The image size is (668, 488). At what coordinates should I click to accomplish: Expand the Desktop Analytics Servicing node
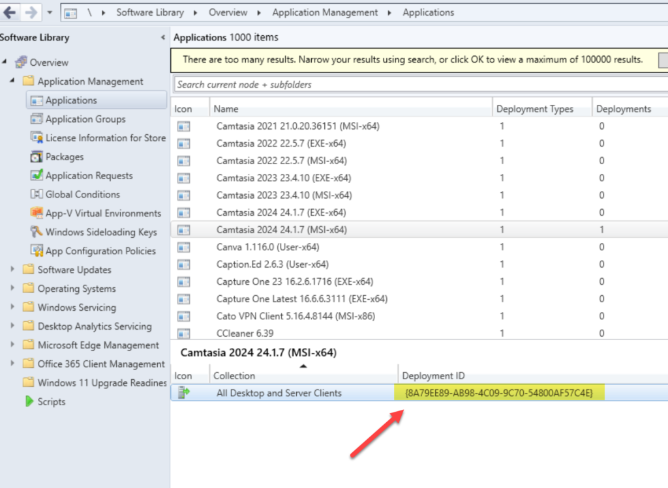(12, 326)
